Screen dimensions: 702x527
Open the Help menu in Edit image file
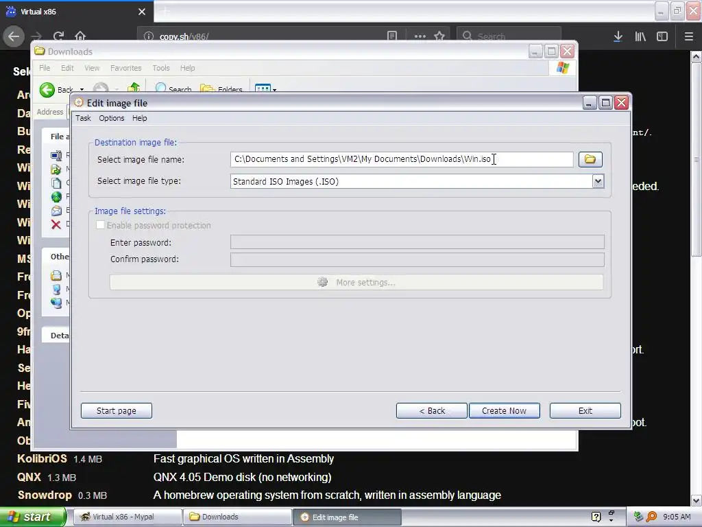139,118
